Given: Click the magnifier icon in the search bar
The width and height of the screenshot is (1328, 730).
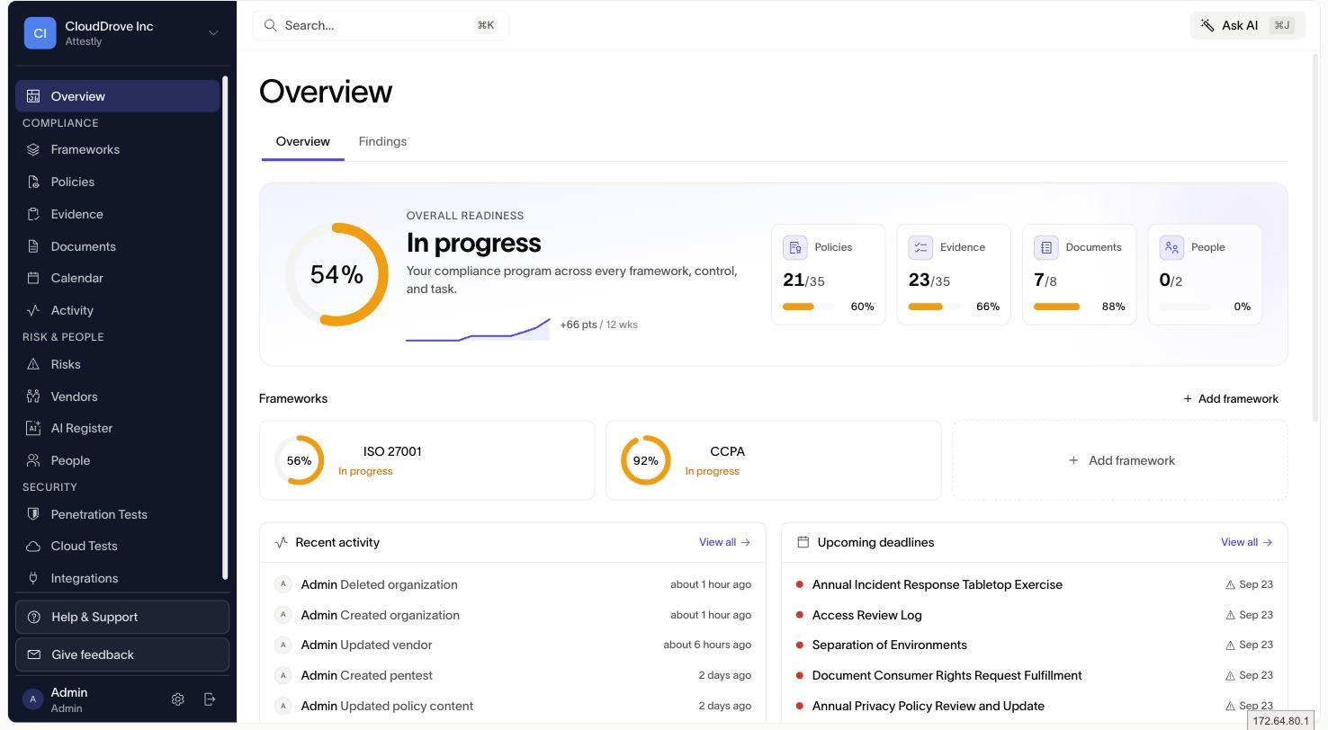Looking at the screenshot, I should [x=270, y=25].
